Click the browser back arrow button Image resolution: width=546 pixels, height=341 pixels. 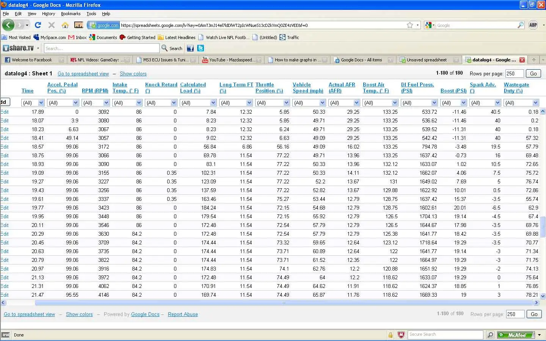tap(8, 25)
